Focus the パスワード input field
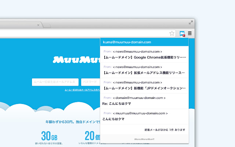The width and height of the screenshot is (235, 147). click(91, 82)
